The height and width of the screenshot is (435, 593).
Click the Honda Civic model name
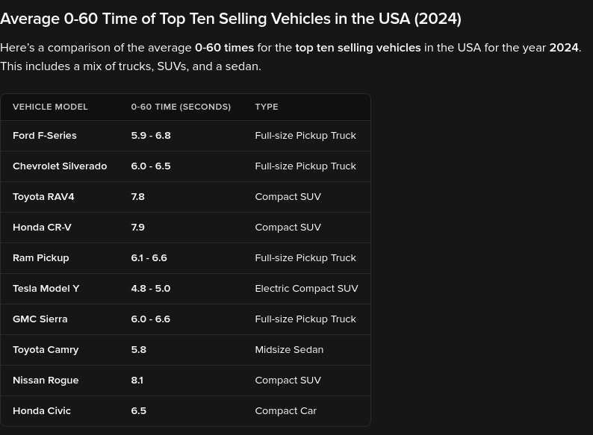(42, 411)
